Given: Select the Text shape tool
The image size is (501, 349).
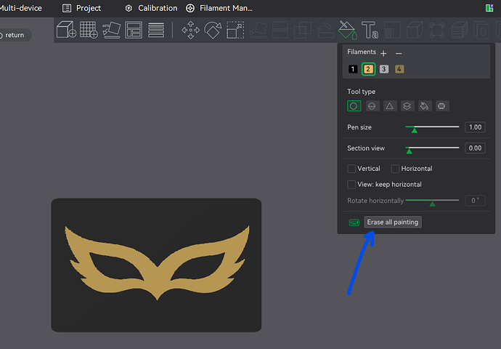Looking at the screenshot, I should point(370,30).
